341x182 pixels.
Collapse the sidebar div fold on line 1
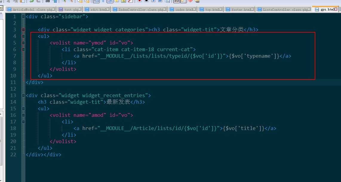click(23, 16)
